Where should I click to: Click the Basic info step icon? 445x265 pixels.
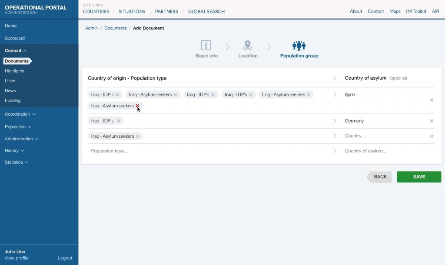pos(206,45)
